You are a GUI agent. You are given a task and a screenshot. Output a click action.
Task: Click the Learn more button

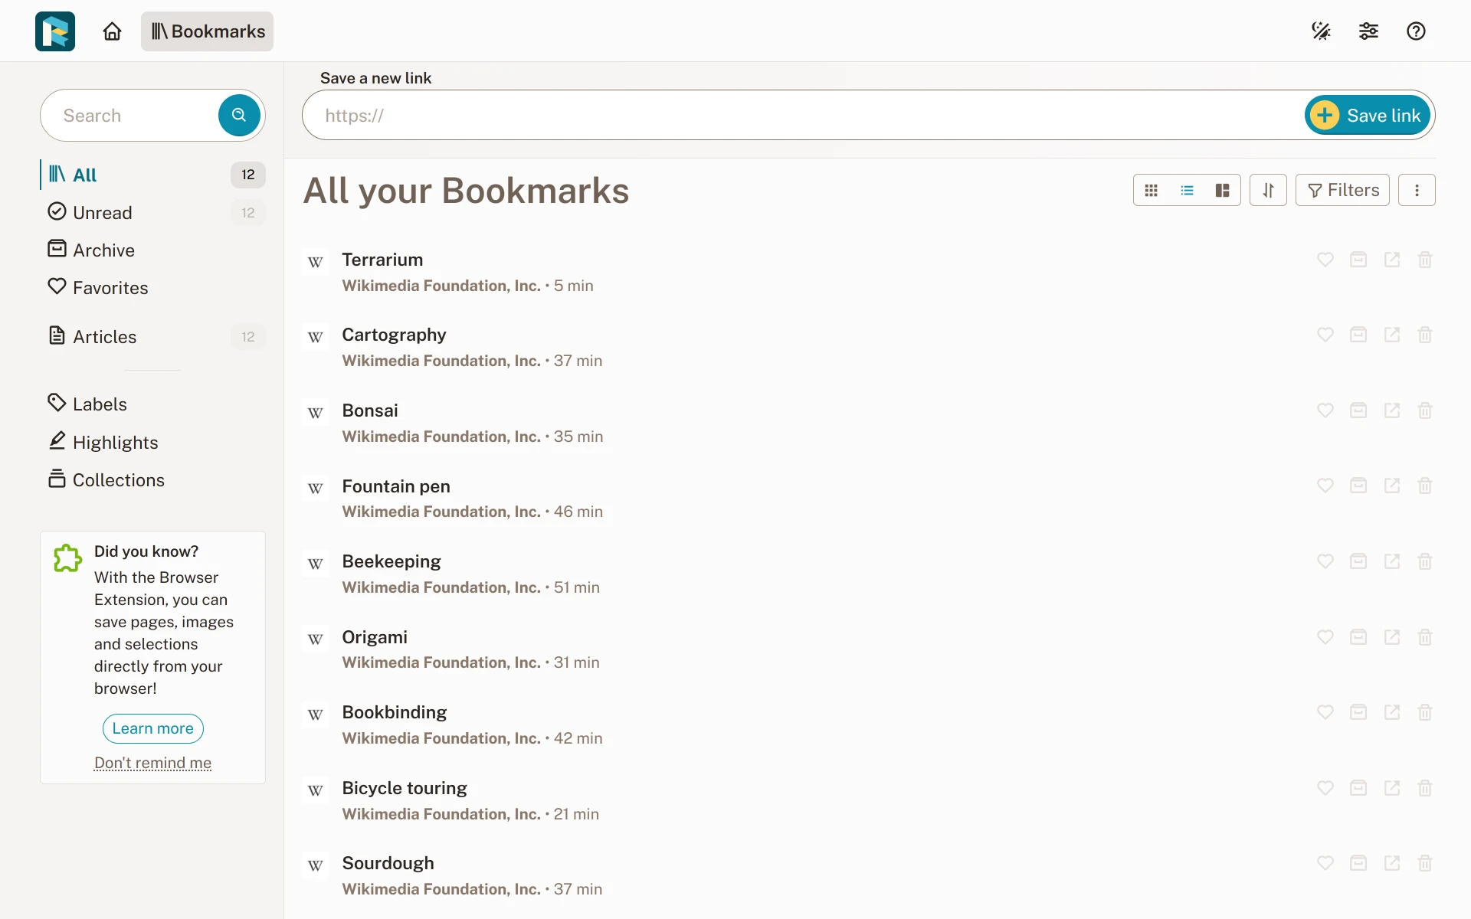click(x=153, y=728)
